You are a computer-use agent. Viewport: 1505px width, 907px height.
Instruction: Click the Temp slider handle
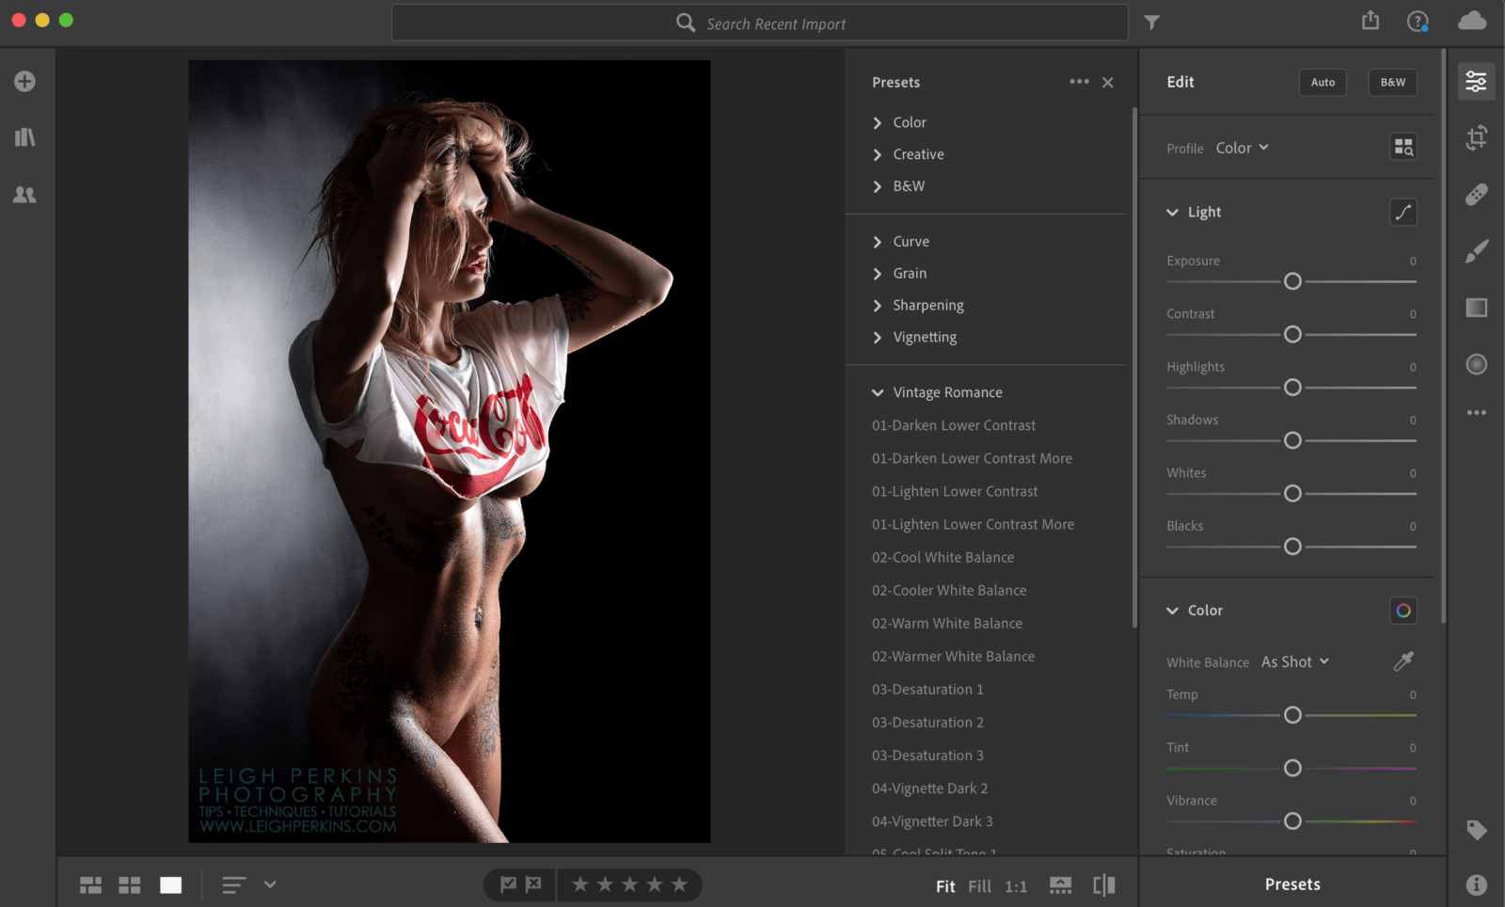point(1292,715)
